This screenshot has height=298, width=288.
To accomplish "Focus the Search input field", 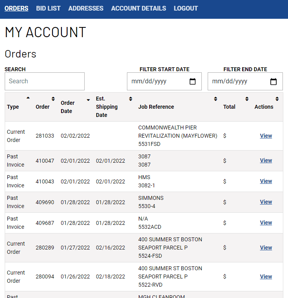I will point(45,81).
